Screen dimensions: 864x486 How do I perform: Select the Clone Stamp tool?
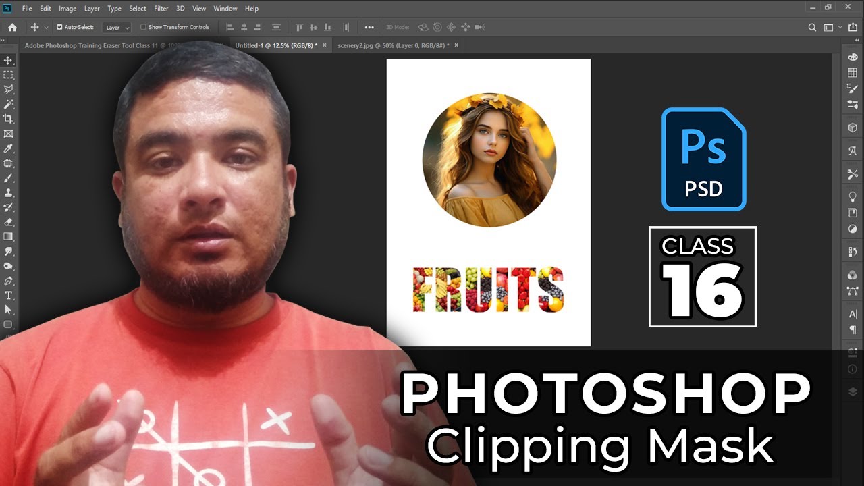(x=9, y=193)
